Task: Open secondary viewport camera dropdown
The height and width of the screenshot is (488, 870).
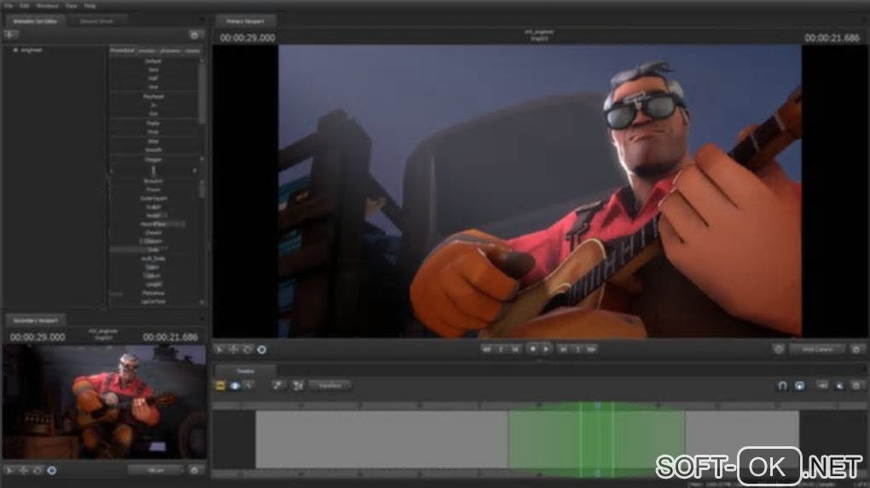Action: click(156, 470)
